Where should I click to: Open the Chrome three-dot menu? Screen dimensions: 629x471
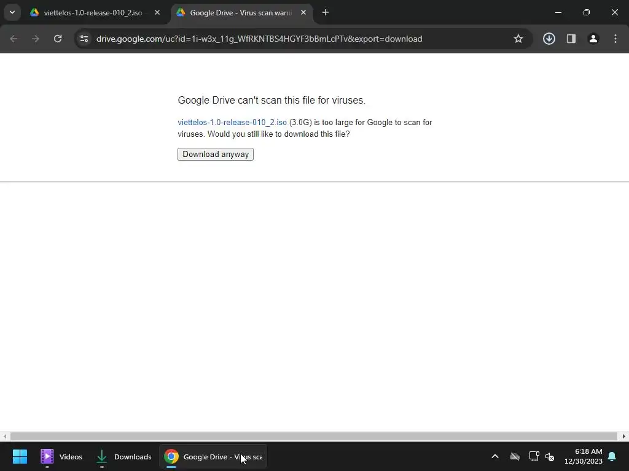tap(615, 39)
